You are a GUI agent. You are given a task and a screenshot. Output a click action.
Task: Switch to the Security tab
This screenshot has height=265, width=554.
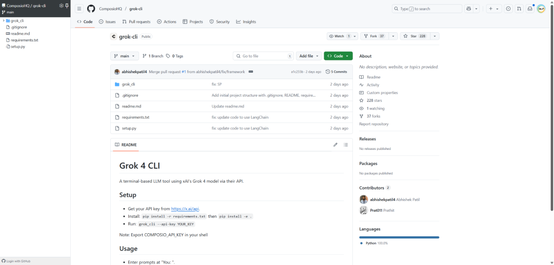pyautogui.click(x=220, y=22)
